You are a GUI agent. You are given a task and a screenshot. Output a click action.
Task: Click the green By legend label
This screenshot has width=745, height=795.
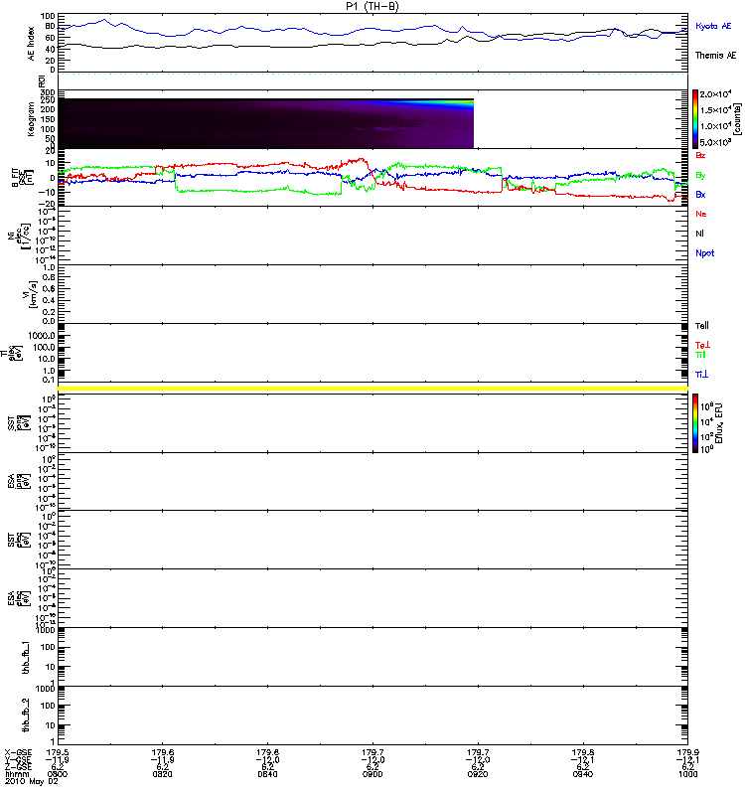pos(701,175)
